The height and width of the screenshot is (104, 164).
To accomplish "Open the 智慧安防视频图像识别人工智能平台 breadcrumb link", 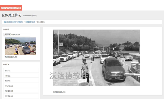I will [x=14, y=22].
